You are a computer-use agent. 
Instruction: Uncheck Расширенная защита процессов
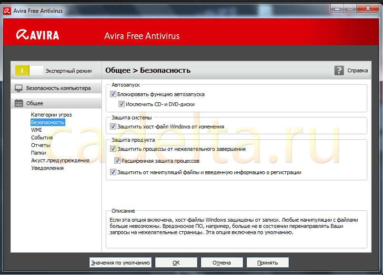pos(118,161)
